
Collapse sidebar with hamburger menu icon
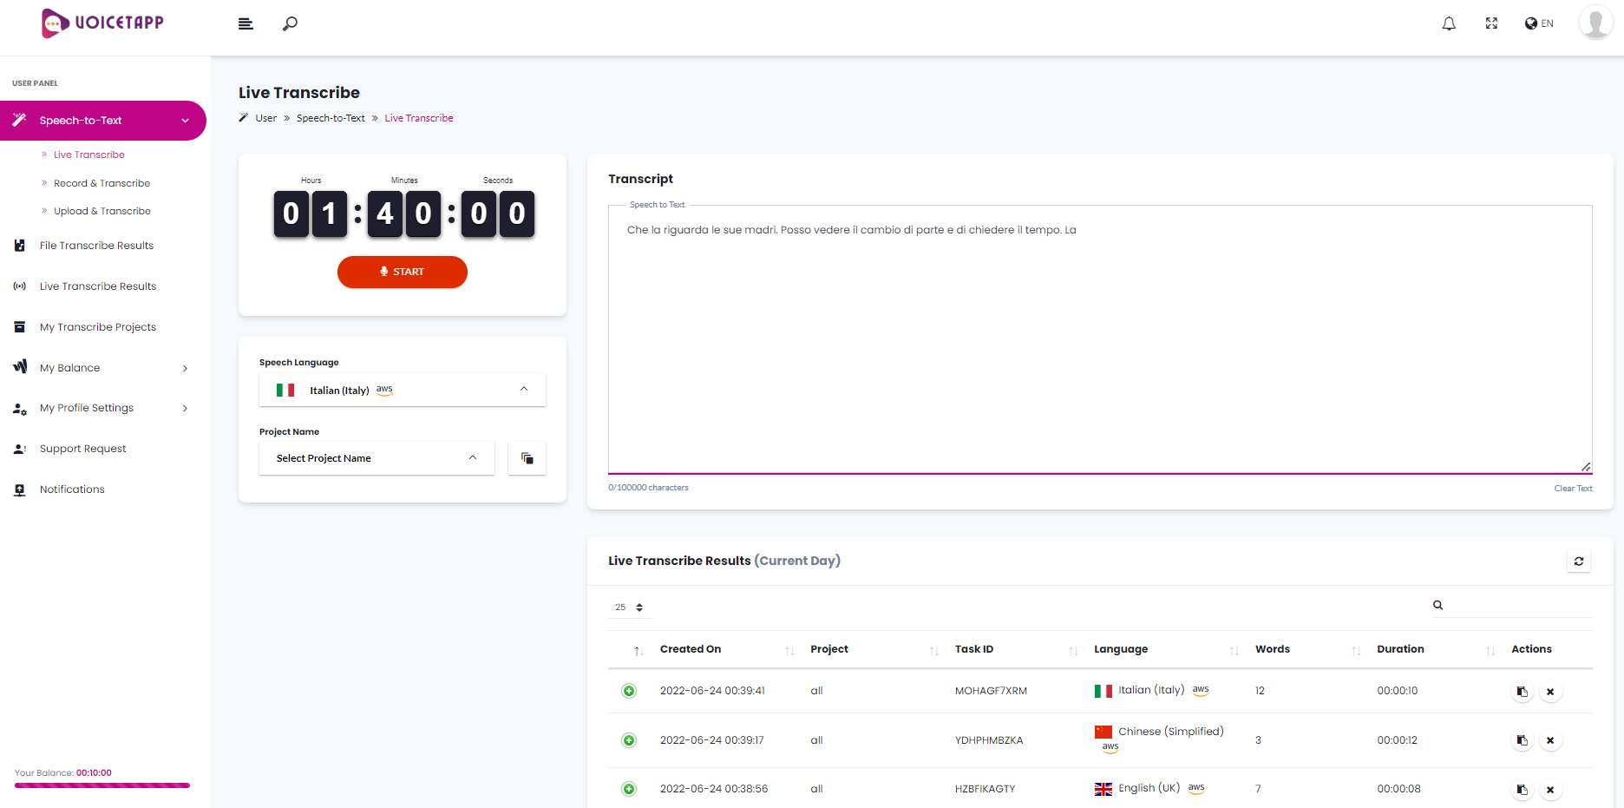pos(246,23)
